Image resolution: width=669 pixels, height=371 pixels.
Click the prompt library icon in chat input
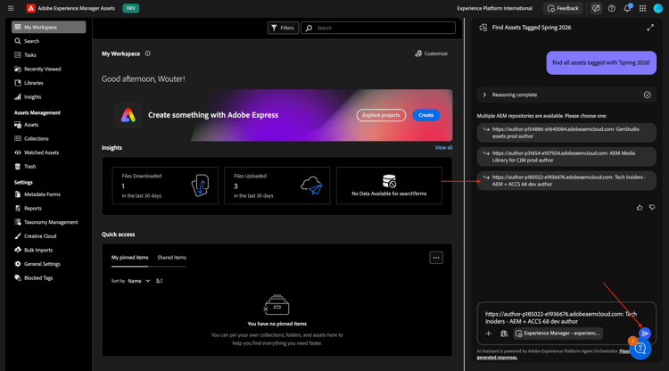pos(504,334)
